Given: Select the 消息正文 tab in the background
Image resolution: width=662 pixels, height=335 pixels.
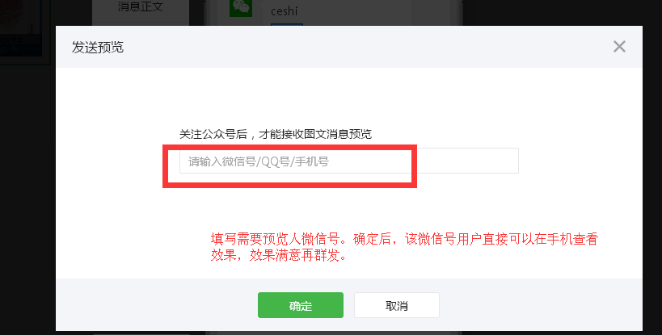Looking at the screenshot, I should pyautogui.click(x=140, y=6).
